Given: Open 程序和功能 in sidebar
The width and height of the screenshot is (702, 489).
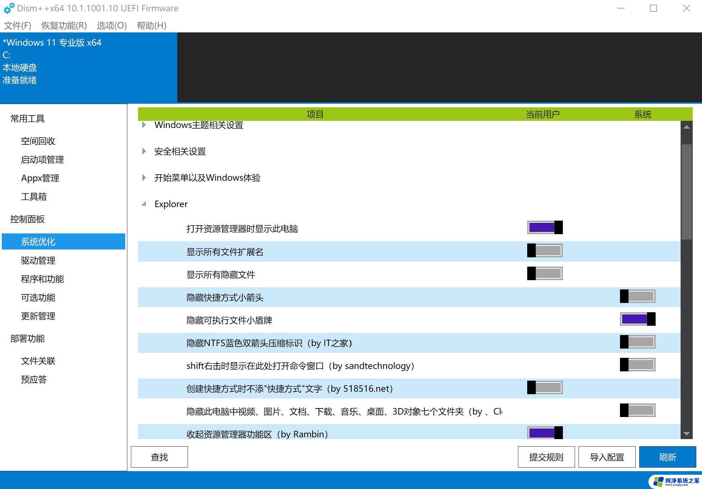Looking at the screenshot, I should tap(42, 279).
